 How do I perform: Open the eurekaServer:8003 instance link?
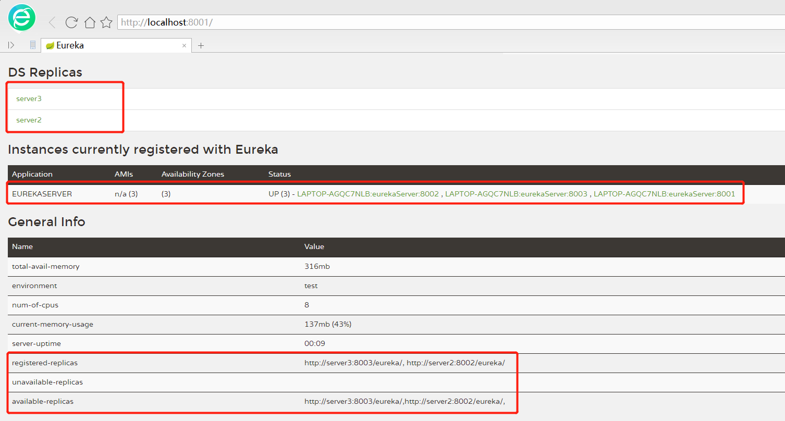coord(516,194)
